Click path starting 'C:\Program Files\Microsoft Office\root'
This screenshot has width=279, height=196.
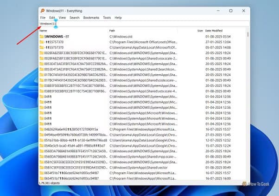tap(143, 42)
